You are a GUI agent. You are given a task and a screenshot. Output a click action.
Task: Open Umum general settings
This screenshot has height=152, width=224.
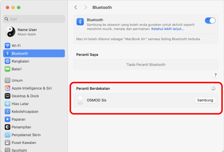pos(17,80)
